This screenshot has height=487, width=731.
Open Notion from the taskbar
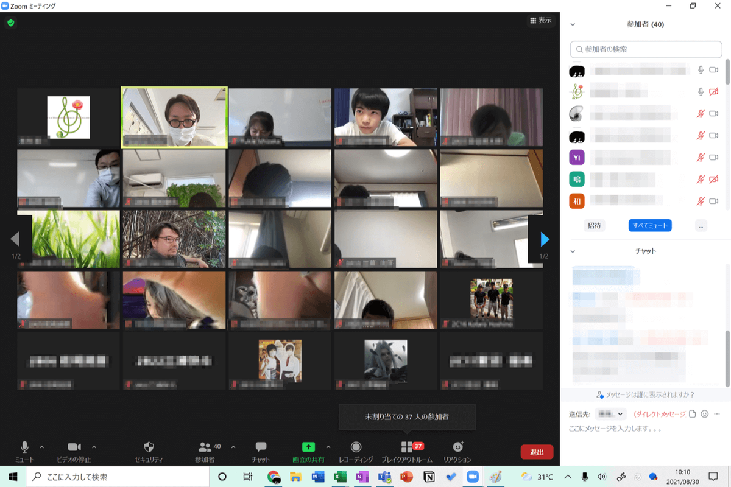coord(429,477)
